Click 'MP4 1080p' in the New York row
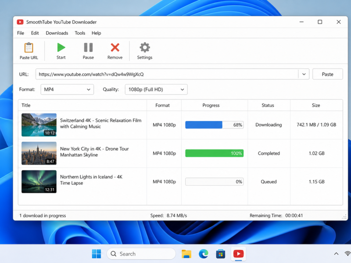Viewport: 351px width, 263px height. (164, 153)
